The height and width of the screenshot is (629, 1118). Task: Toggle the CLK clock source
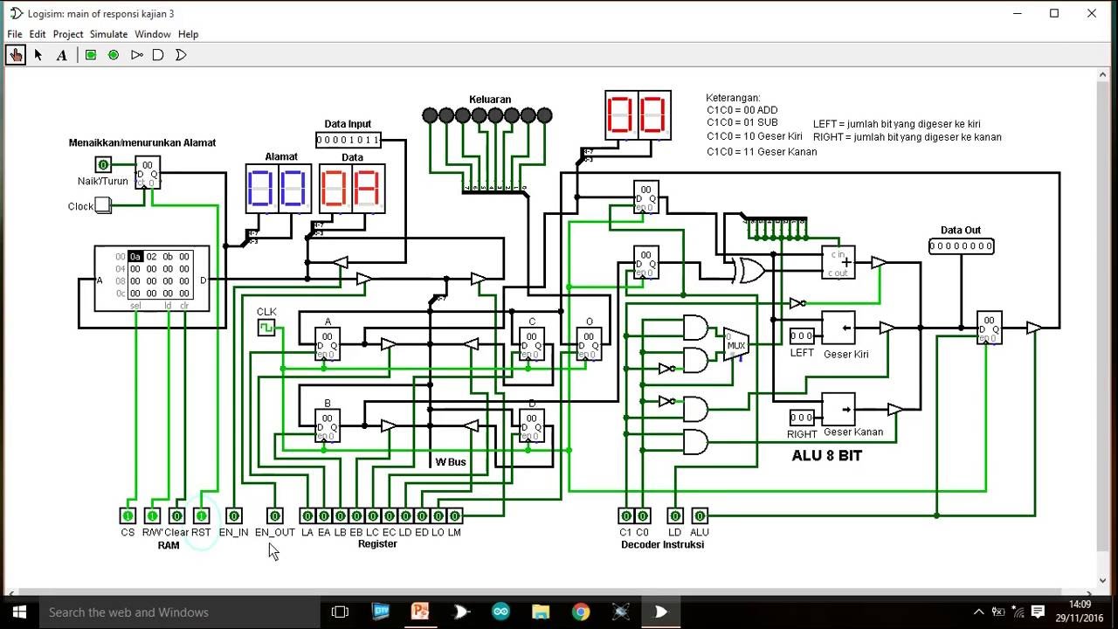pyautogui.click(x=266, y=328)
